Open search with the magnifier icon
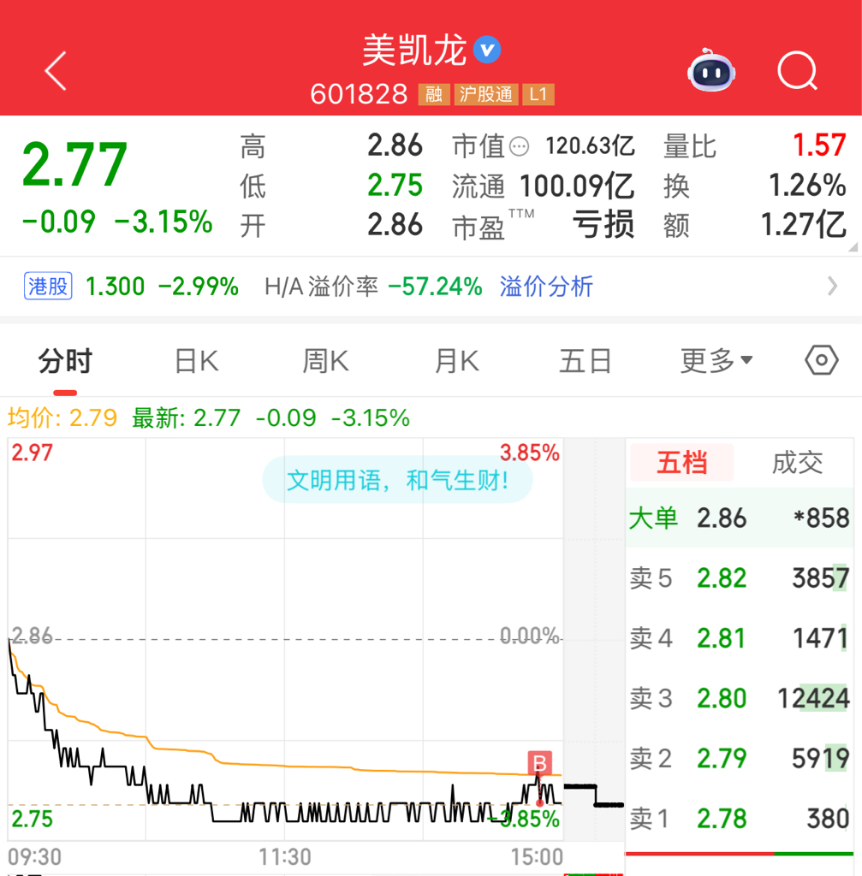The image size is (862, 876). pos(798,71)
